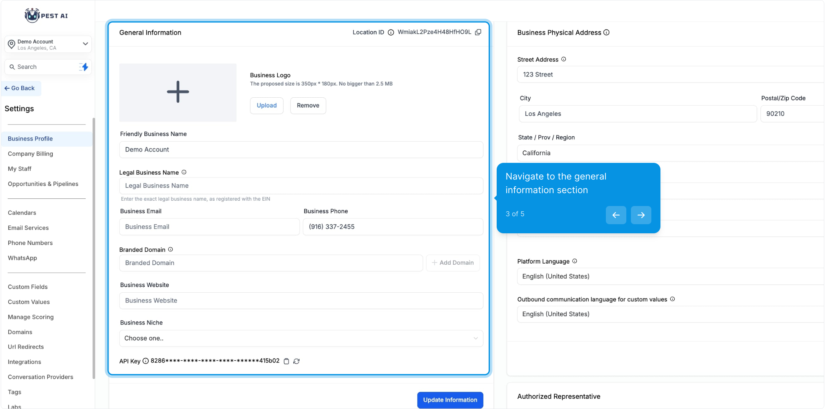Upload a business logo

coord(267,106)
